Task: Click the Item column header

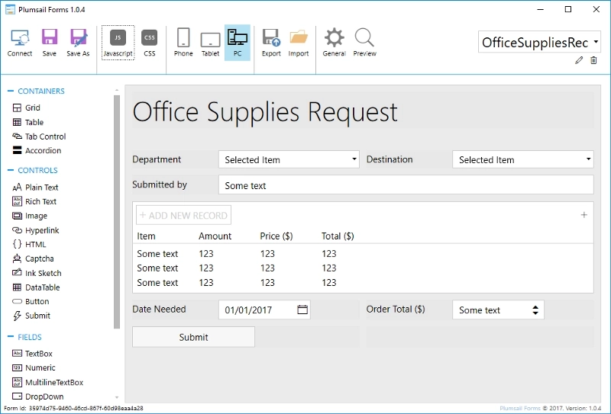Action: point(146,236)
